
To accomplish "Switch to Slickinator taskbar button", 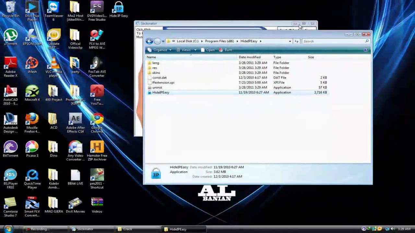I will 91,229.
